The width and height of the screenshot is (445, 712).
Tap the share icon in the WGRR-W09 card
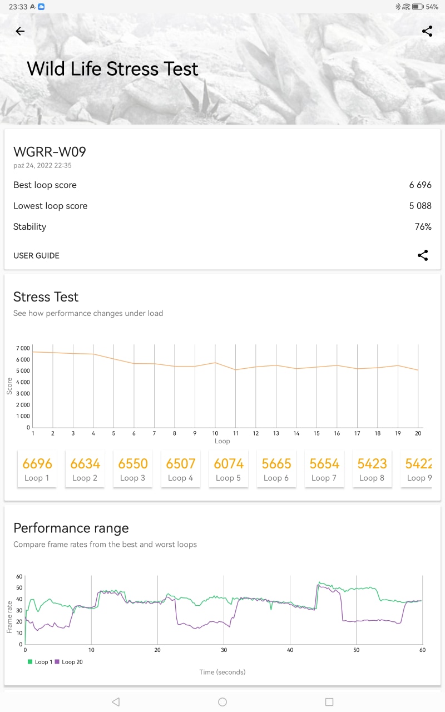tap(423, 255)
